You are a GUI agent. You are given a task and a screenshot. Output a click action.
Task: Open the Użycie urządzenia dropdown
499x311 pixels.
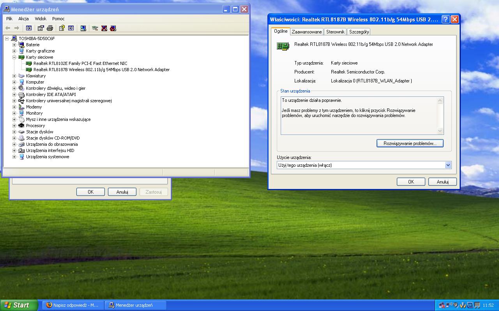tap(448, 165)
